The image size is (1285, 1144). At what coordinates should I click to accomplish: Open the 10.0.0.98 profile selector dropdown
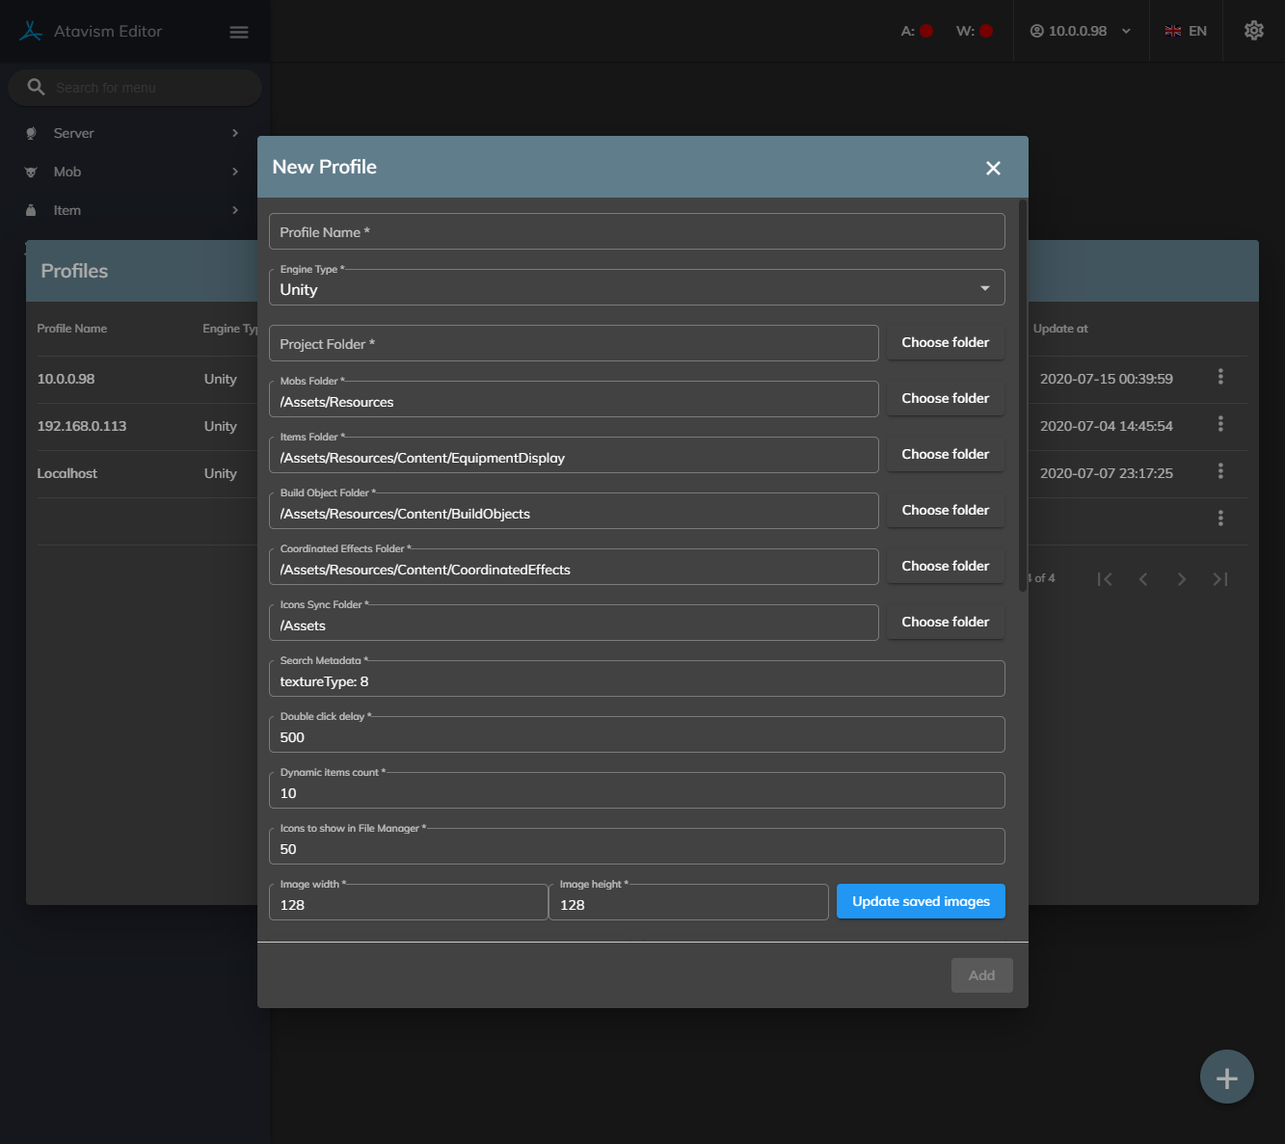1080,31
